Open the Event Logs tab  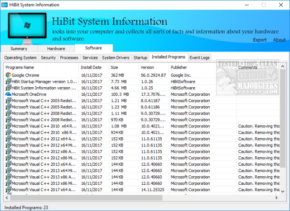coord(199,57)
